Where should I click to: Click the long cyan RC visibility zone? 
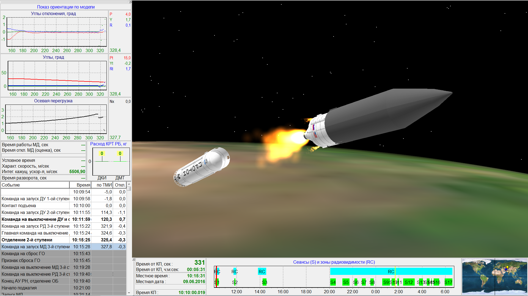click(x=391, y=272)
